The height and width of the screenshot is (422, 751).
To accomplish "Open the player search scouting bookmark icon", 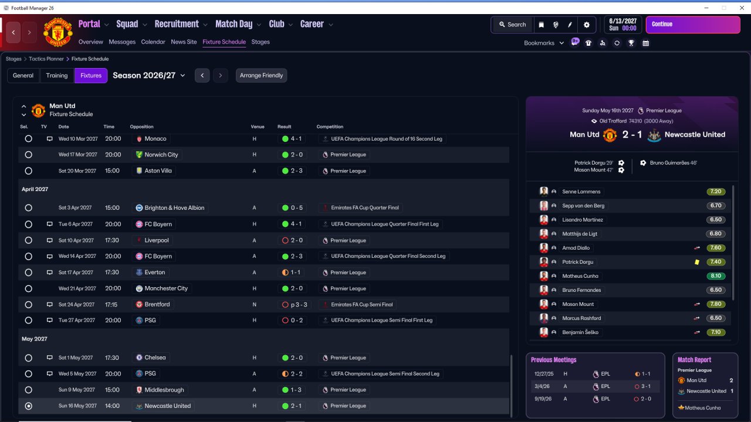I will click(603, 43).
